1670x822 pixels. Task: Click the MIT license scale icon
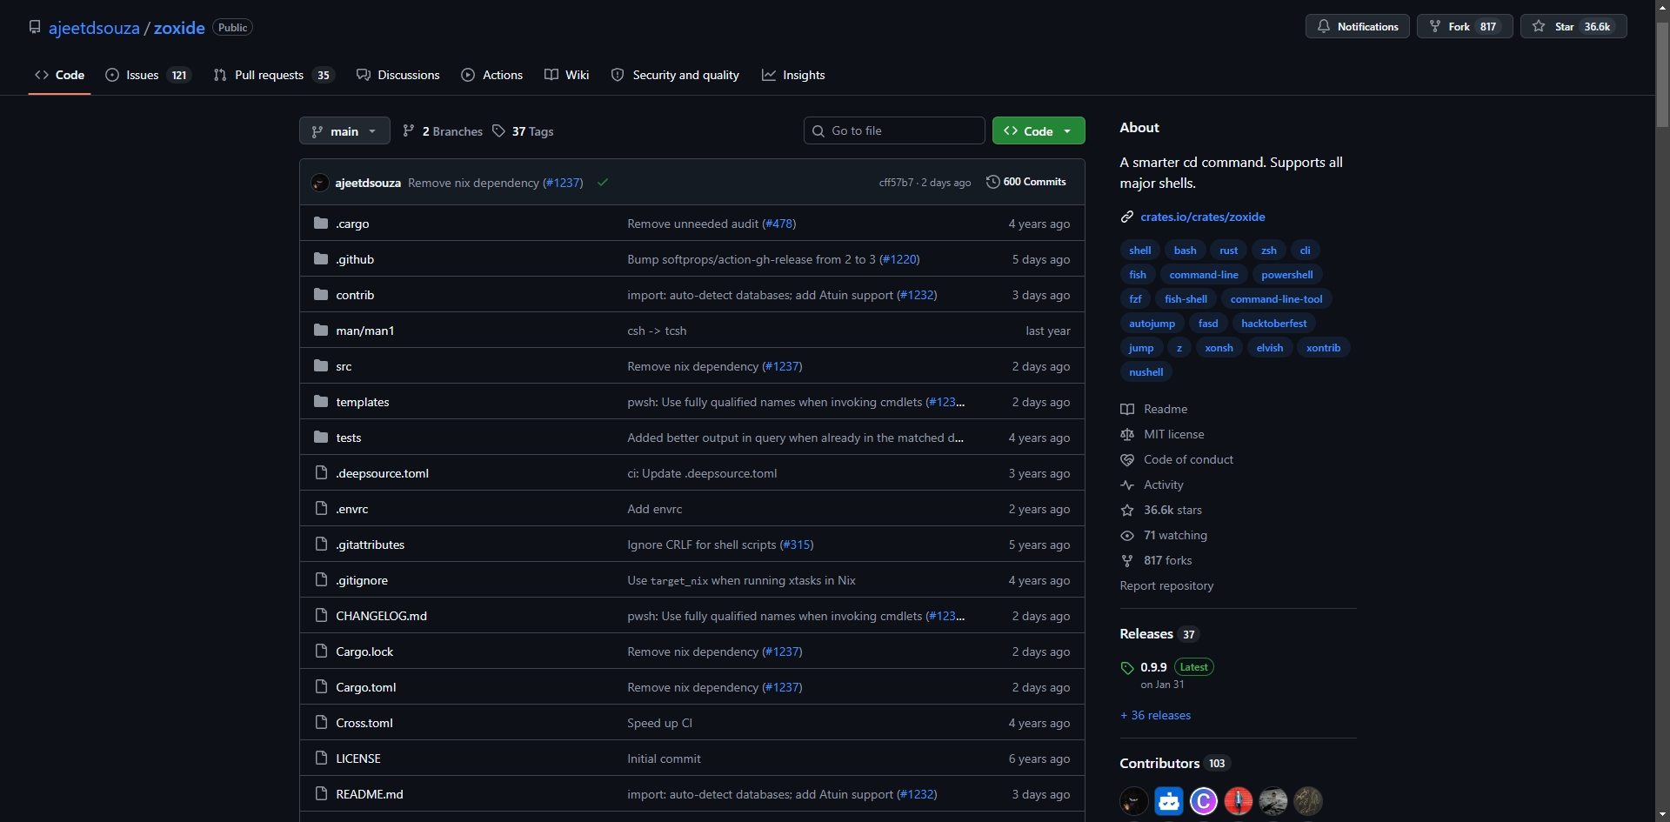click(x=1127, y=434)
